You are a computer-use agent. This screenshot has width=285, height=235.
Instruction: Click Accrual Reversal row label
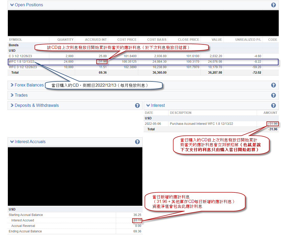coord(23,226)
